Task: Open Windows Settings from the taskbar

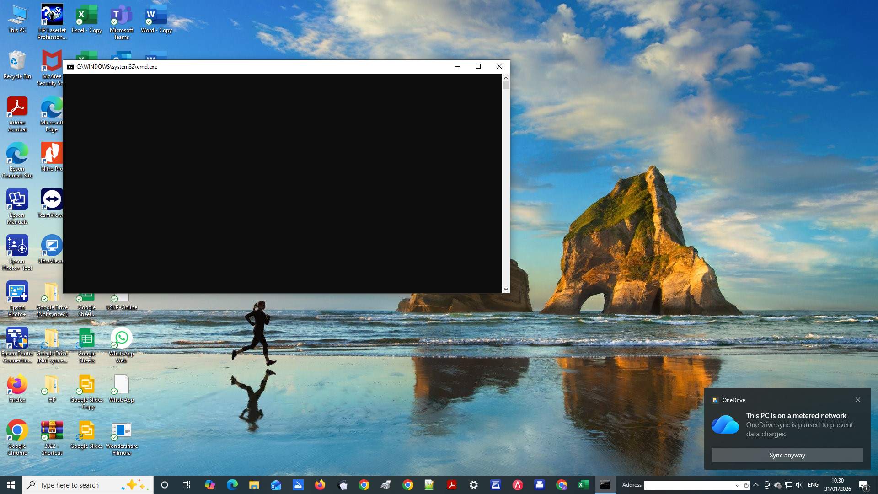Action: click(x=474, y=485)
